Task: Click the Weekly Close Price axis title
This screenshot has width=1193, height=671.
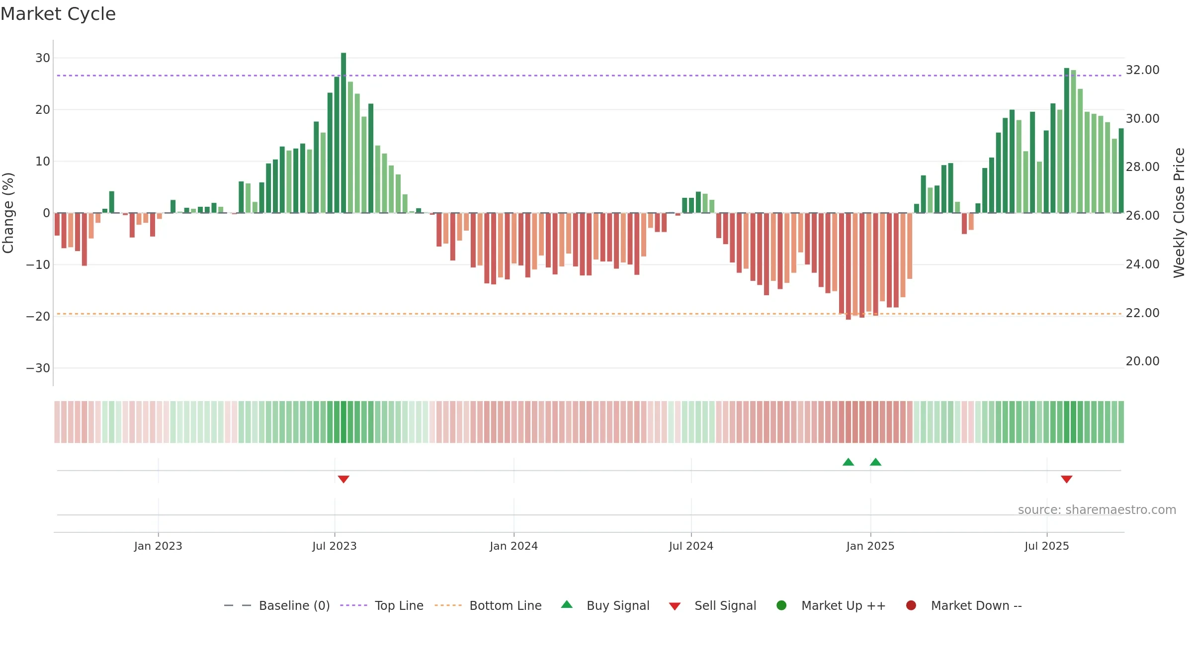Action: point(1179,213)
